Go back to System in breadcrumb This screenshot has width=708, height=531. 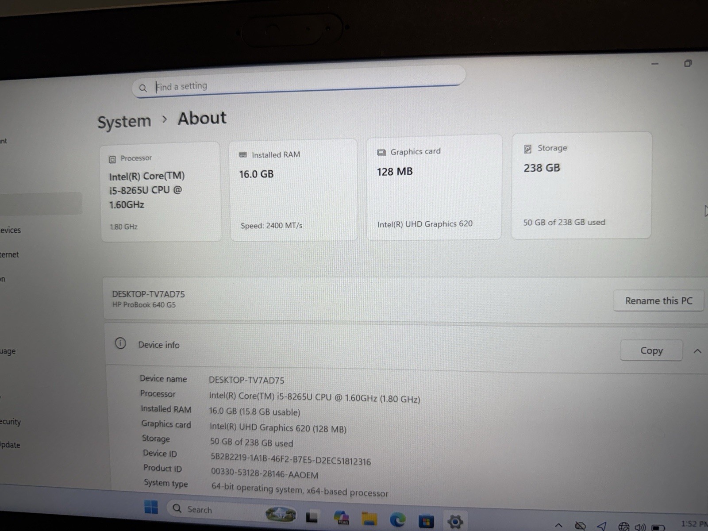tap(124, 121)
